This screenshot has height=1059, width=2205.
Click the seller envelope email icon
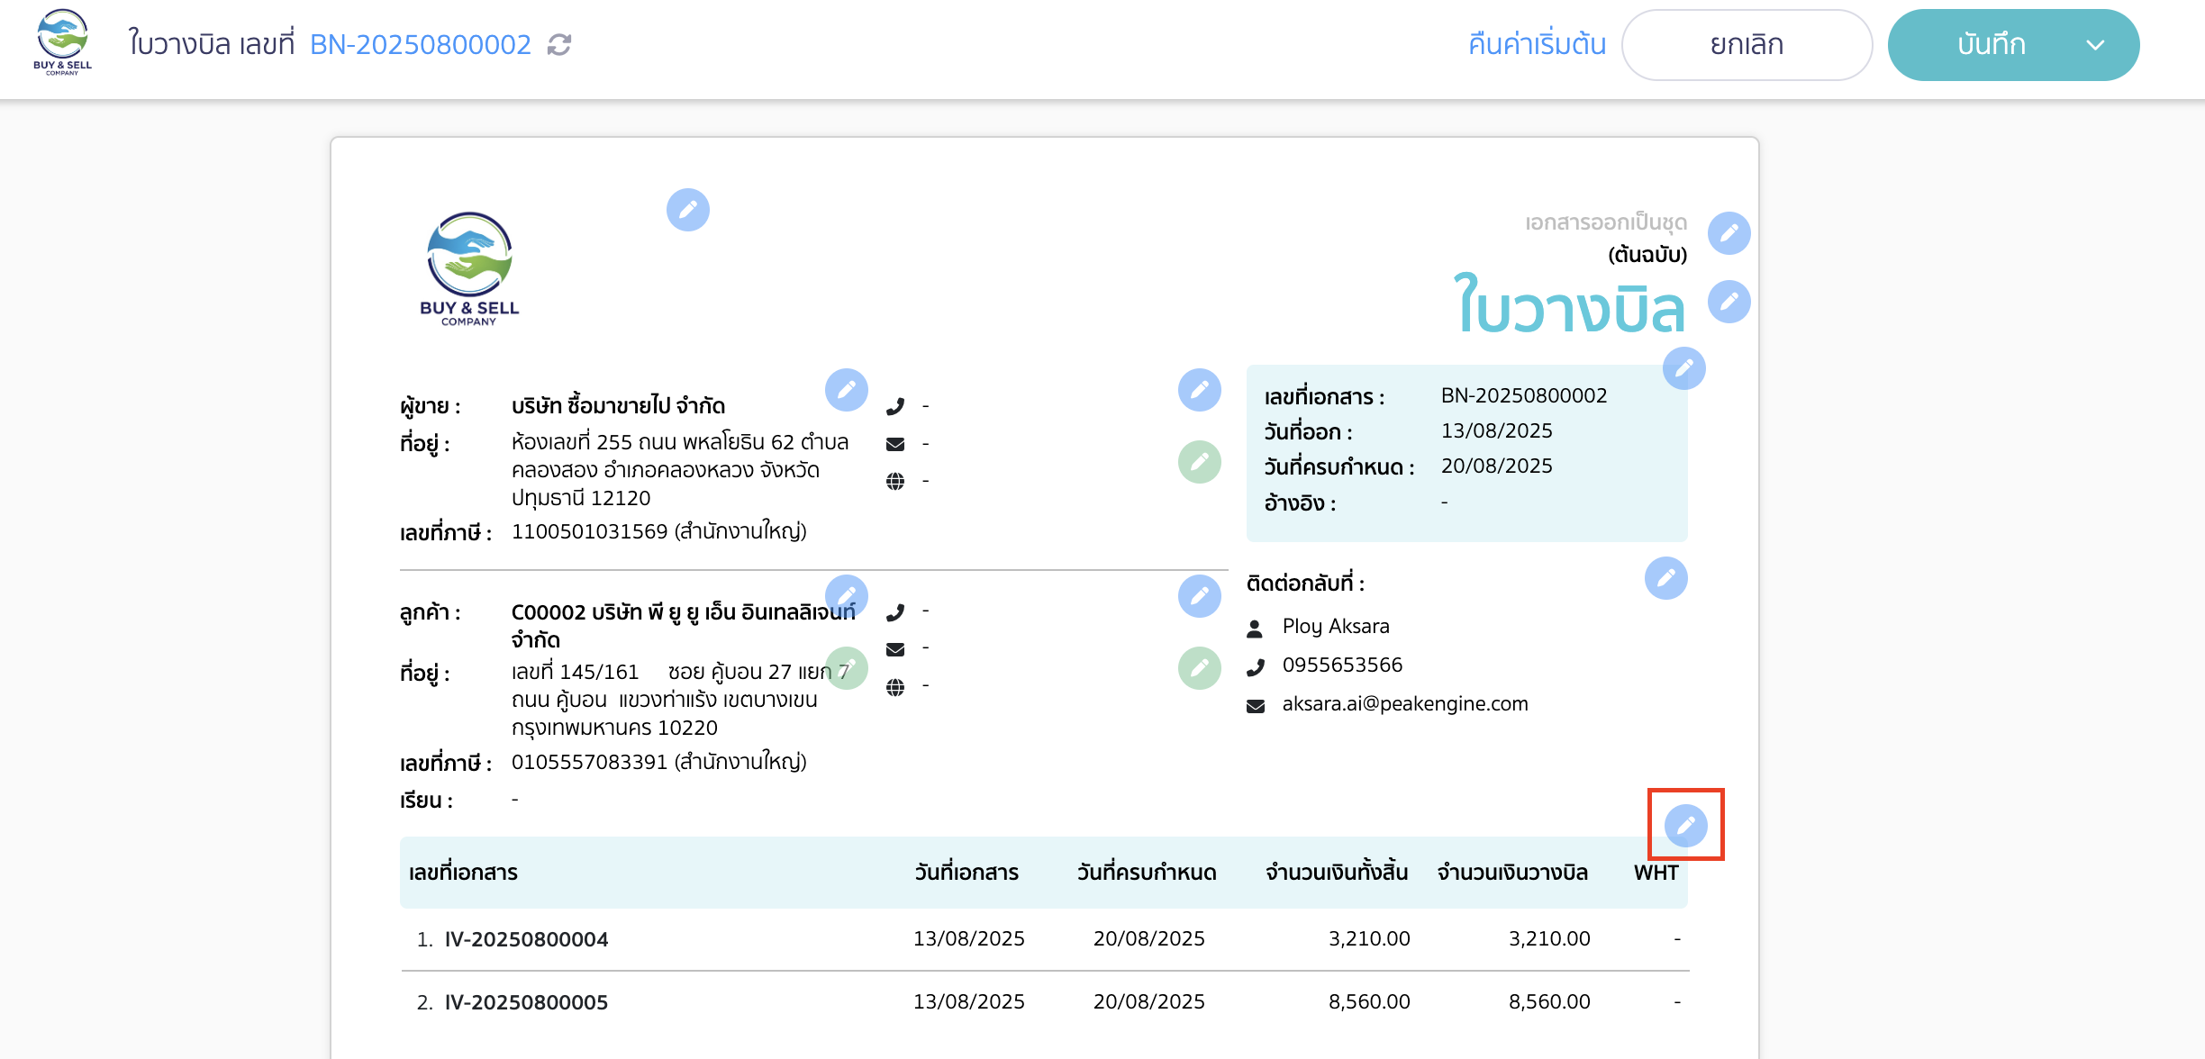point(895,444)
